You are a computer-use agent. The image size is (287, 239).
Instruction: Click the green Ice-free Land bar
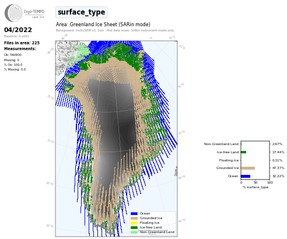tap(244, 152)
